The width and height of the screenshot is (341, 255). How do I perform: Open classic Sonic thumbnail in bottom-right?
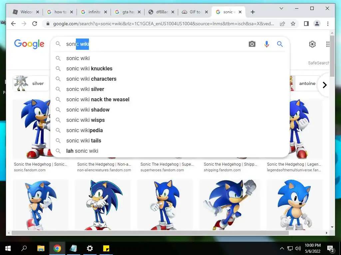coord(294,205)
